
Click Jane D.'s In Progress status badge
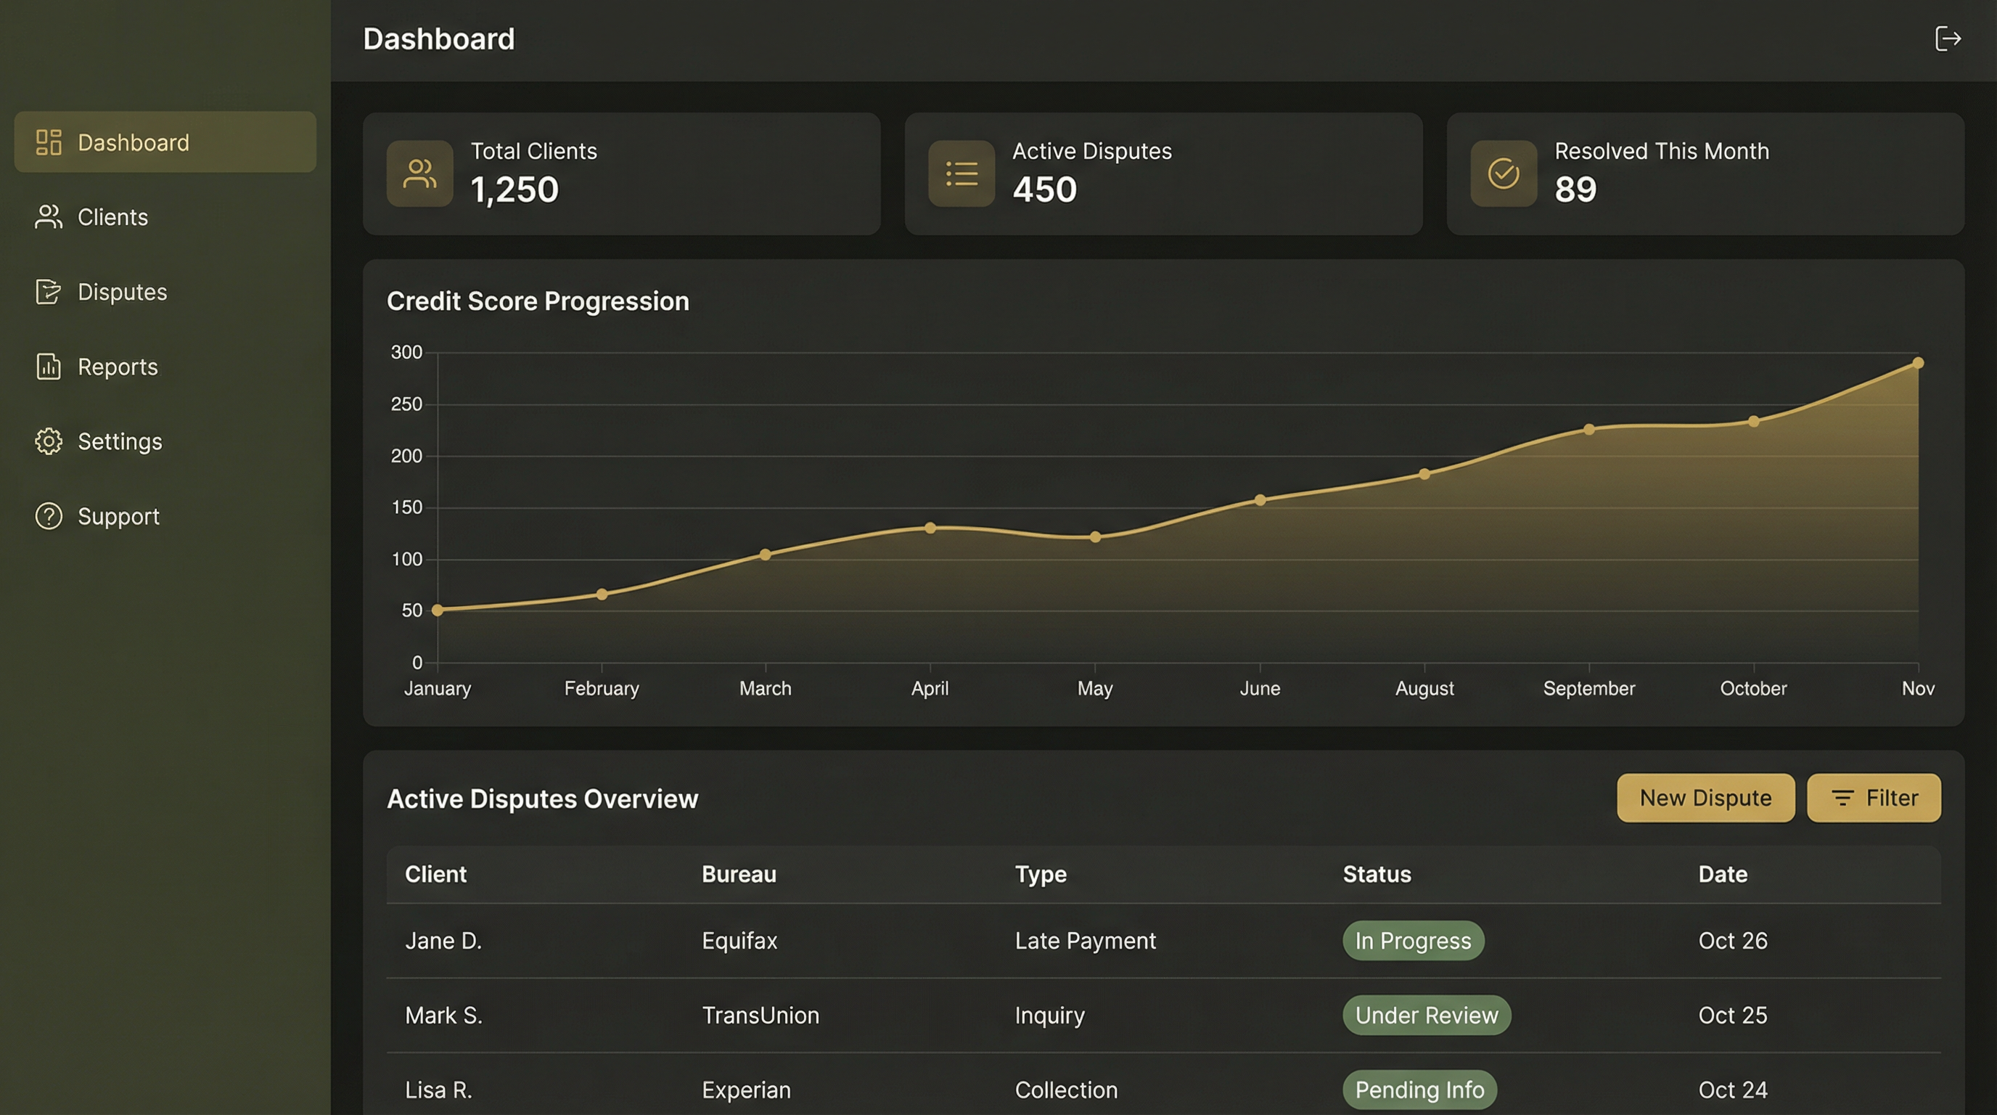pos(1412,941)
